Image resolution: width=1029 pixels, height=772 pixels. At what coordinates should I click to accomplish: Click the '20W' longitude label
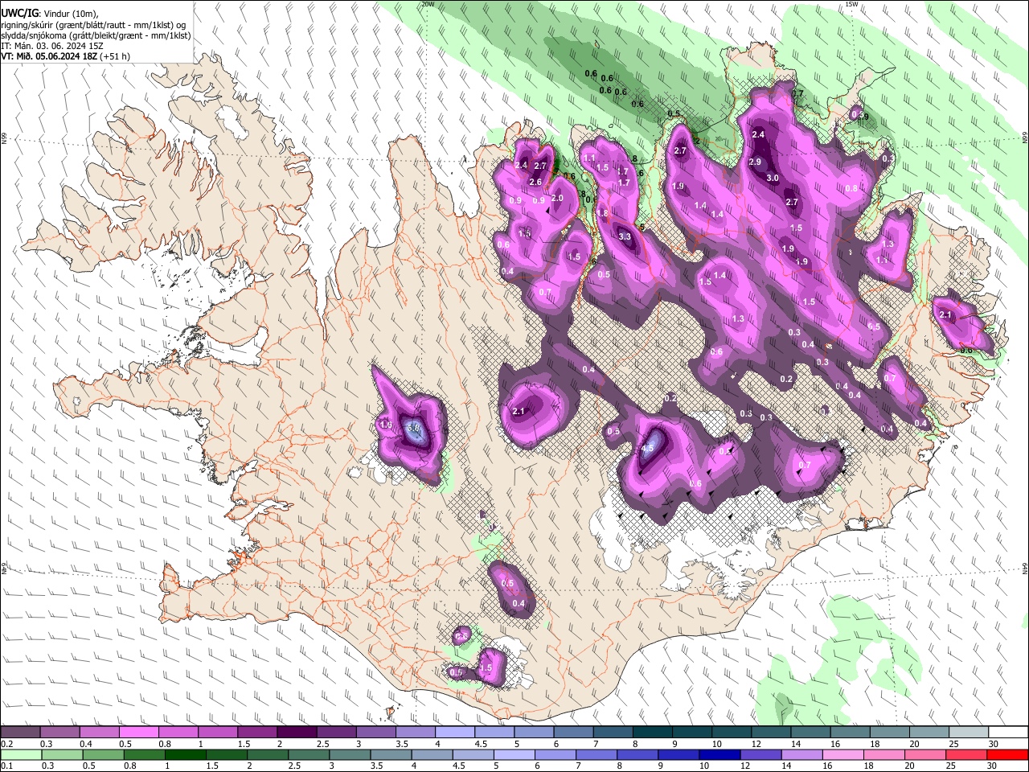pos(427,4)
